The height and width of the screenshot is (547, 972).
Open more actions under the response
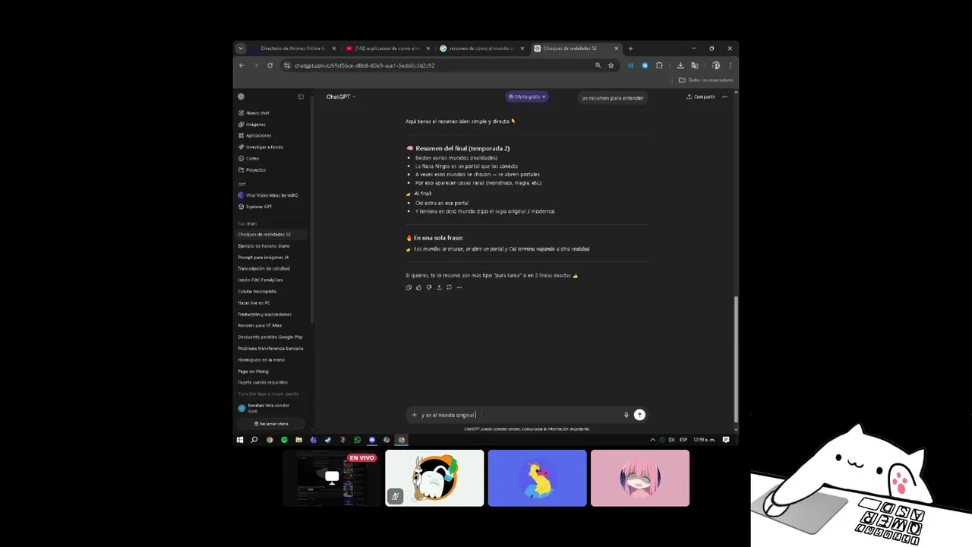pyautogui.click(x=459, y=287)
